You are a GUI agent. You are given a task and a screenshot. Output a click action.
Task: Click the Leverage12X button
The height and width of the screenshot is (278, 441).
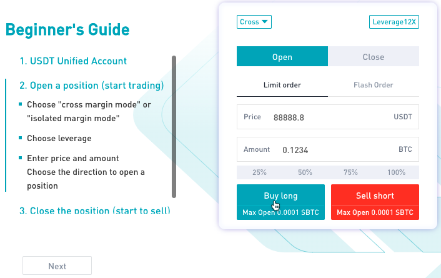(x=394, y=22)
